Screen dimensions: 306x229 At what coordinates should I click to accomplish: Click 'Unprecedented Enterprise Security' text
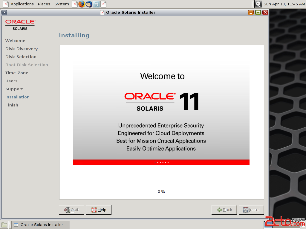tap(161, 126)
